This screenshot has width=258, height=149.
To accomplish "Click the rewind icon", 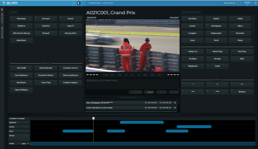I will pyautogui.click(x=119, y=75).
